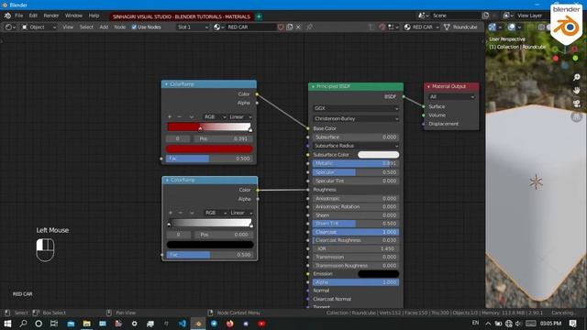Screen dimensions: 587x330
Task: Open the Christensen-Burley subsurface dropdown
Action: point(356,118)
